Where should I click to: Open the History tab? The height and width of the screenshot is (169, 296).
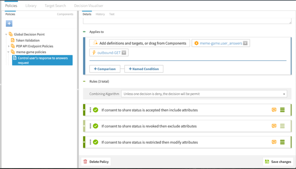100,14
